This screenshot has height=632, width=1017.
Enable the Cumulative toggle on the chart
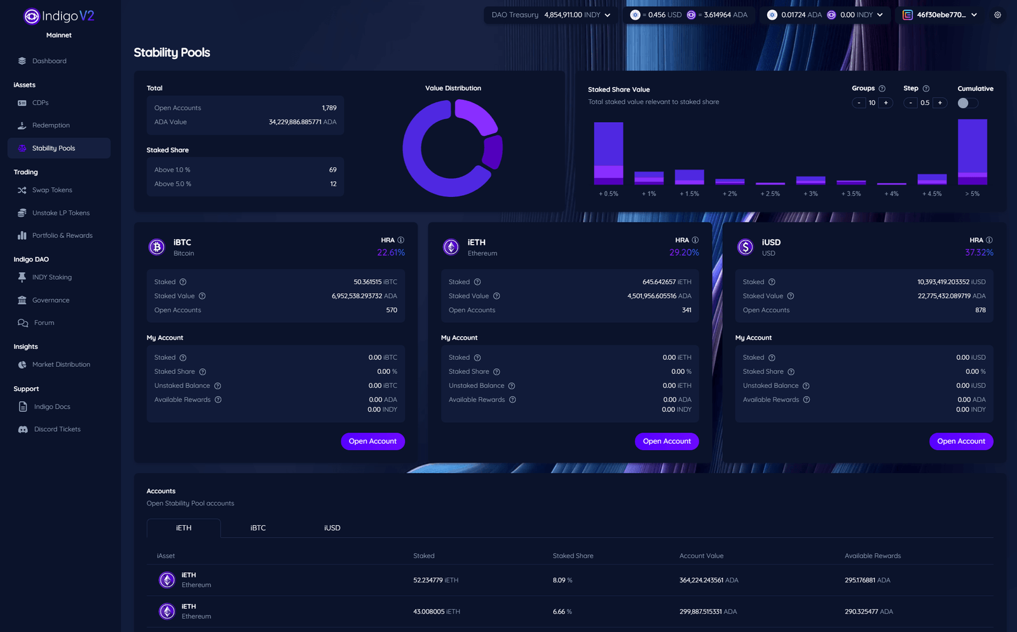pos(967,102)
